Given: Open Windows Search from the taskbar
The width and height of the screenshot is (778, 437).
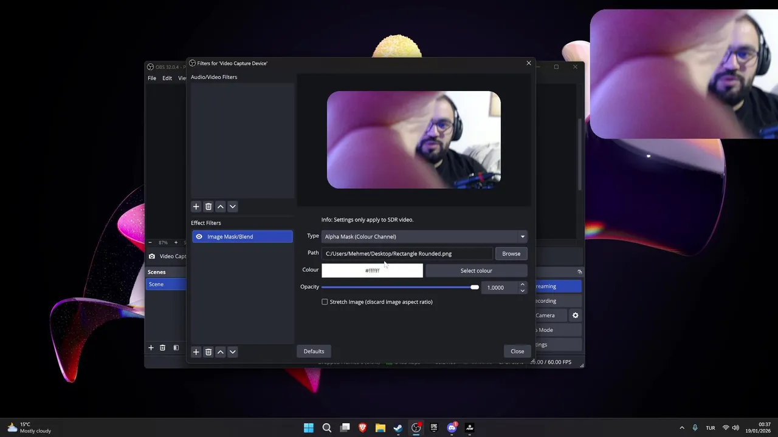Looking at the screenshot, I should [x=327, y=428].
